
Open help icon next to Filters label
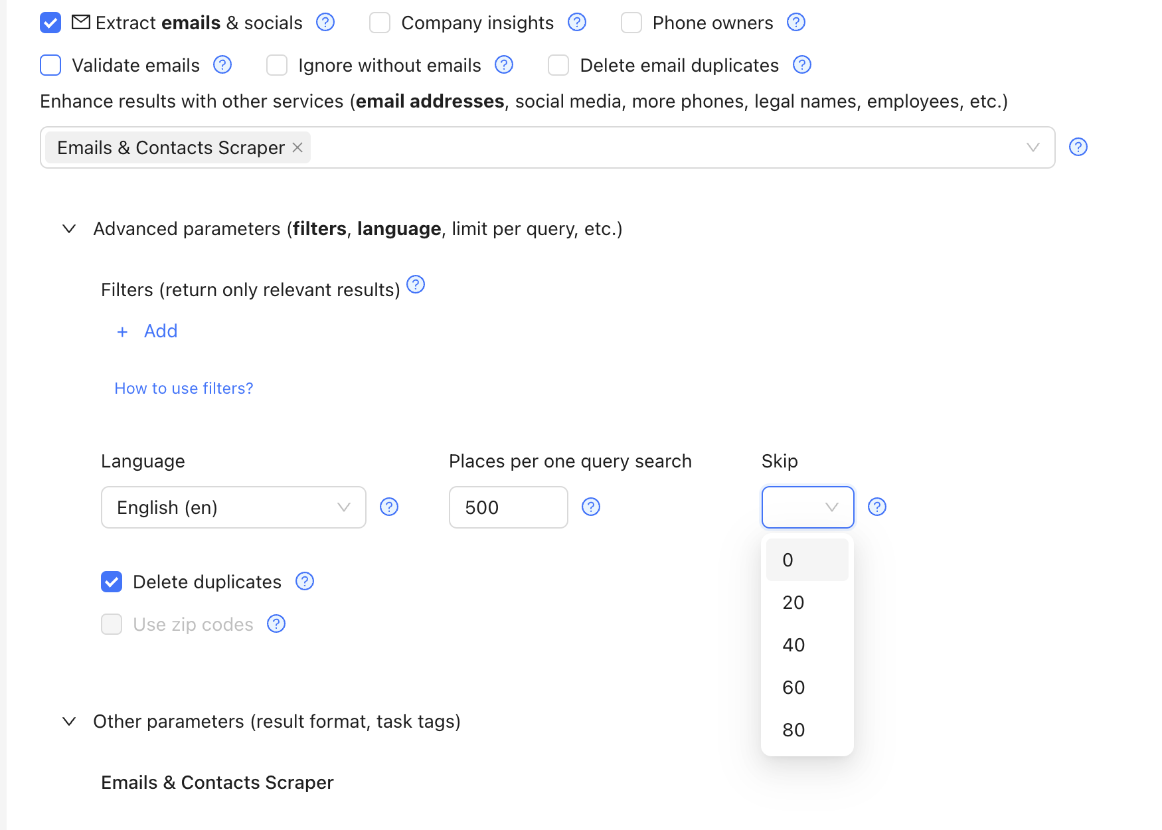416,285
